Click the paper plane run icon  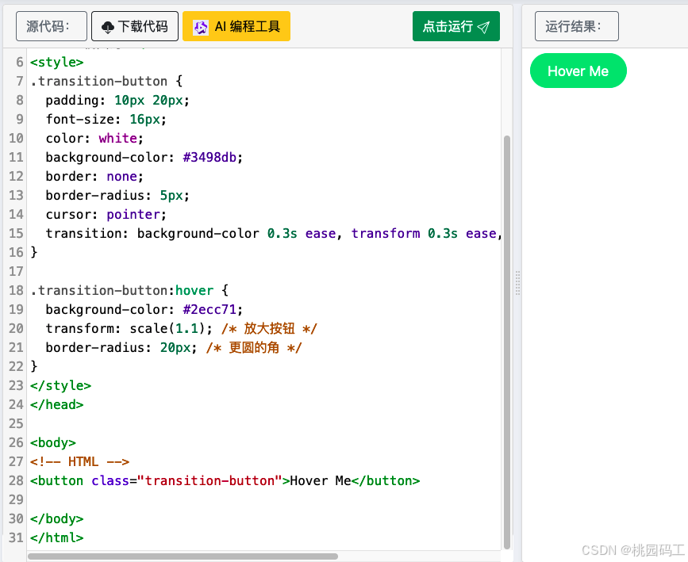[x=483, y=27]
